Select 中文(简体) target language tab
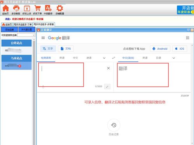The image size is (194, 145). [128, 58]
